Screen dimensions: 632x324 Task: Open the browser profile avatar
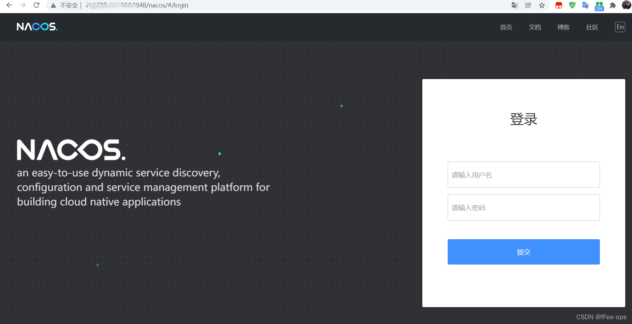[x=626, y=5]
